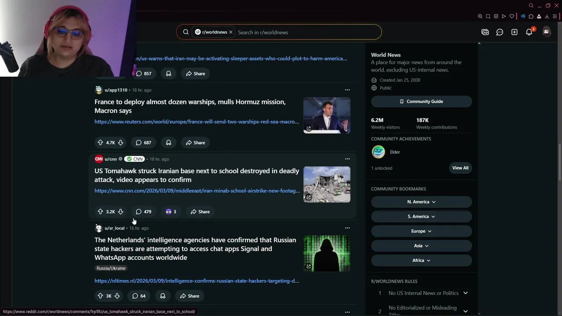The height and width of the screenshot is (316, 562).
Task: Open the Community Guide button
Action: 421,101
